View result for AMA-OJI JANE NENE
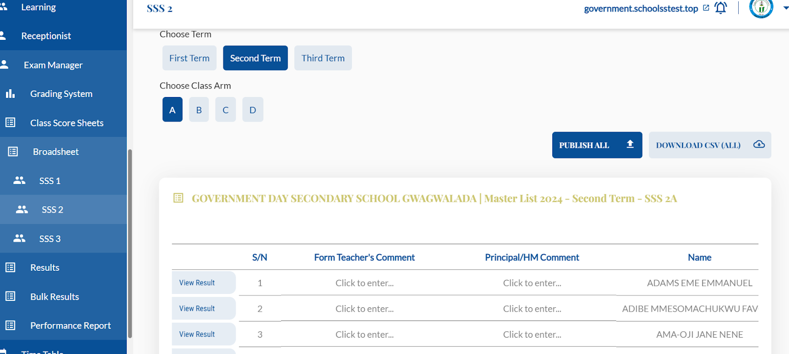 pyautogui.click(x=204, y=334)
